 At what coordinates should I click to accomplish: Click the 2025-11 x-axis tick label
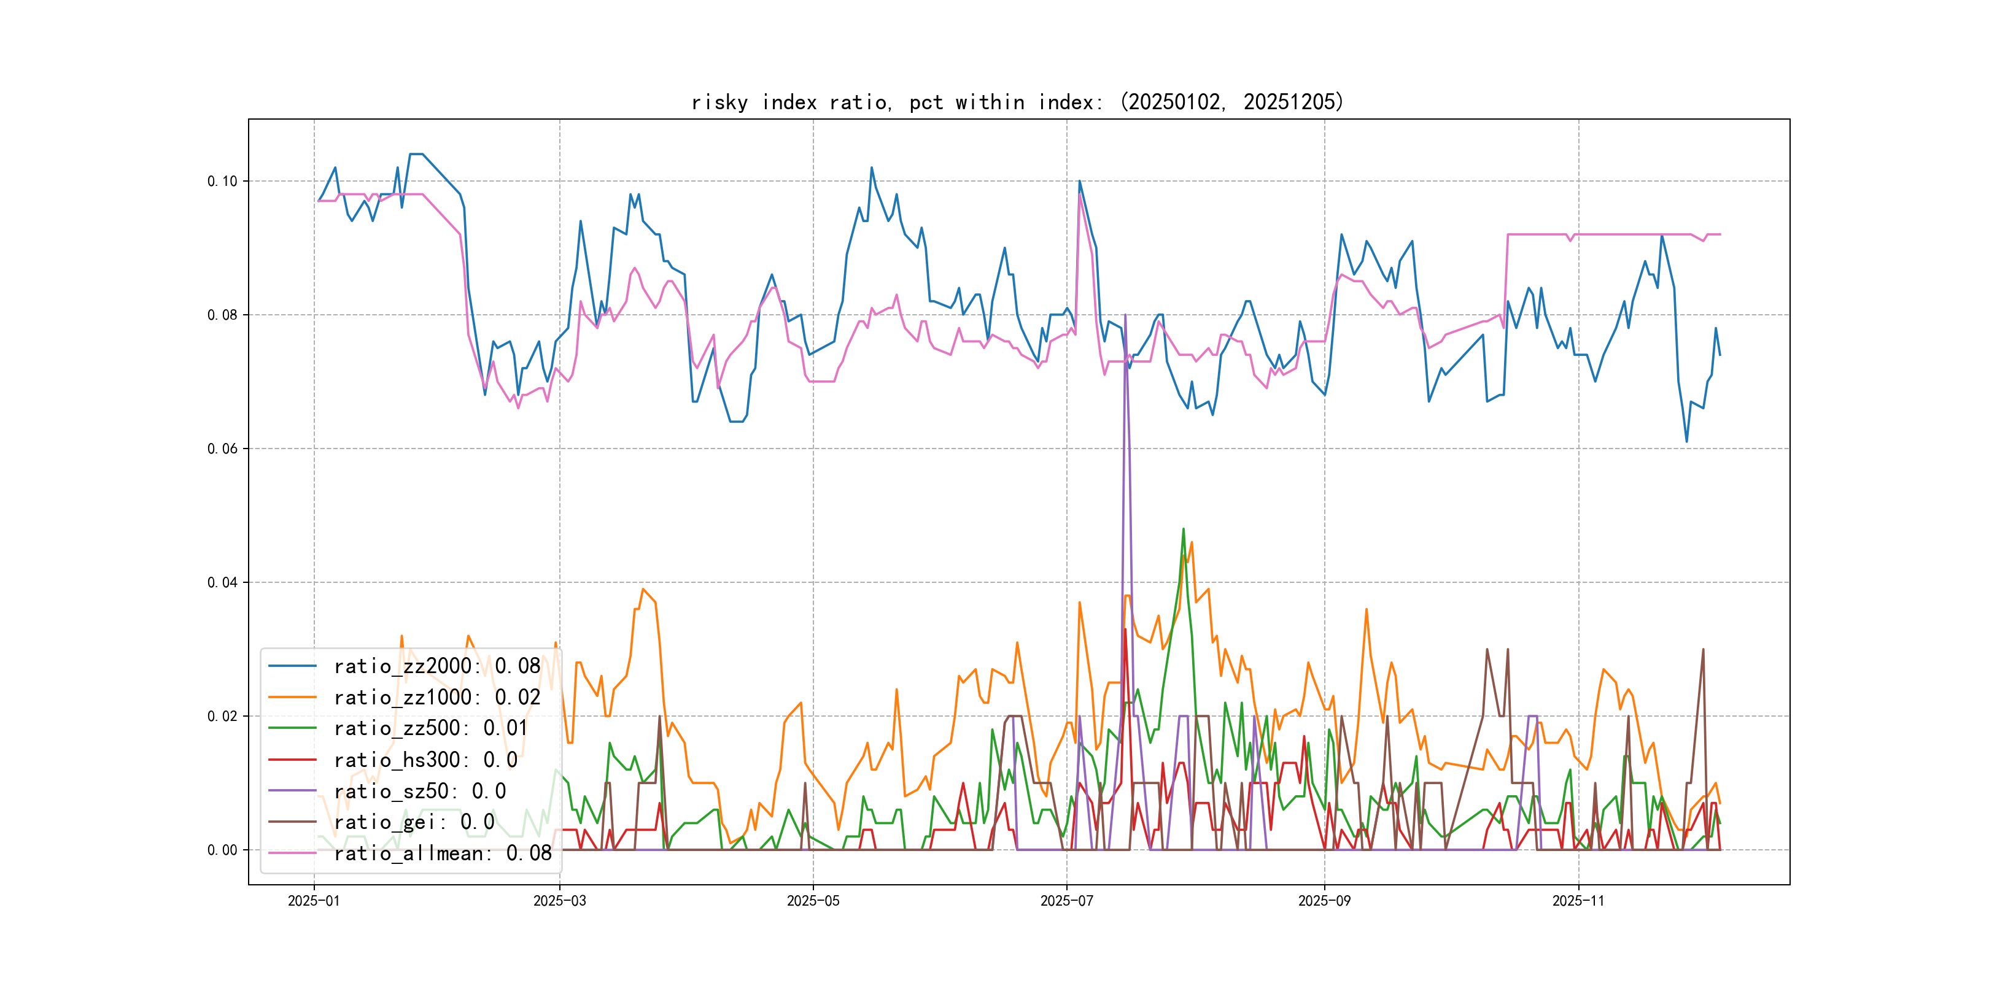tap(1578, 901)
